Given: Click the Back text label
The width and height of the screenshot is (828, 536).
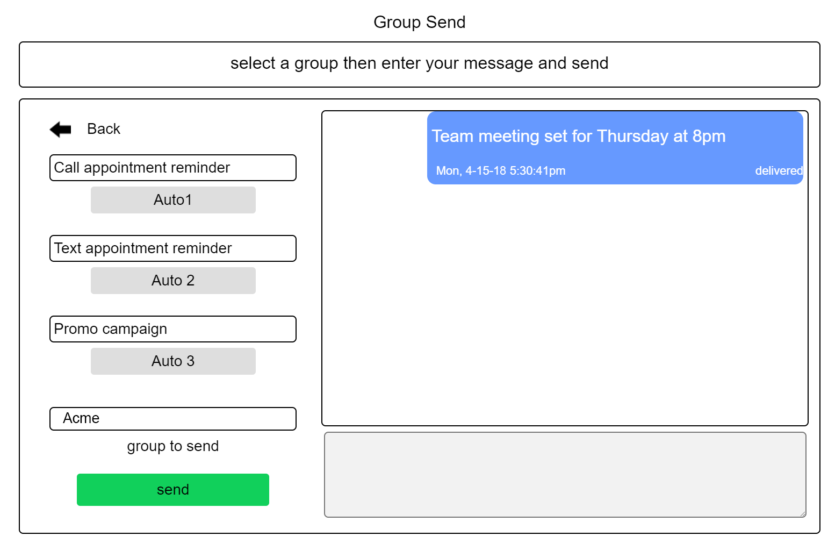Looking at the screenshot, I should 104,129.
